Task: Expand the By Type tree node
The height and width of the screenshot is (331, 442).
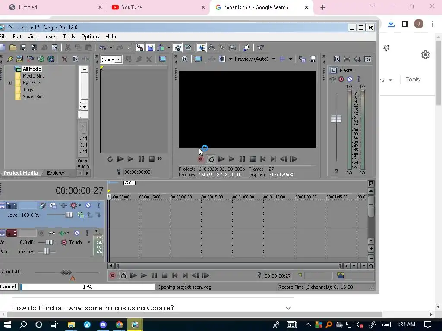Action: click(x=9, y=83)
